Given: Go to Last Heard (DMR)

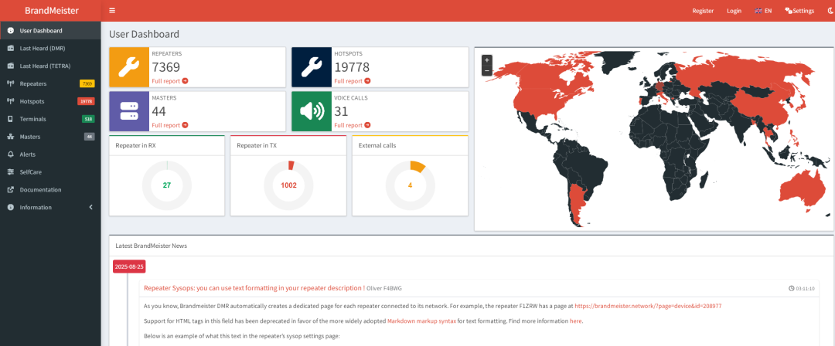Looking at the screenshot, I should (50, 49).
